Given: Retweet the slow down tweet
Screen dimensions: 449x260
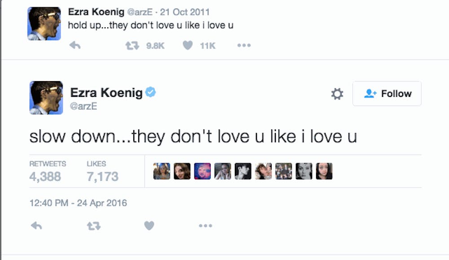Looking at the screenshot, I should point(93,226).
